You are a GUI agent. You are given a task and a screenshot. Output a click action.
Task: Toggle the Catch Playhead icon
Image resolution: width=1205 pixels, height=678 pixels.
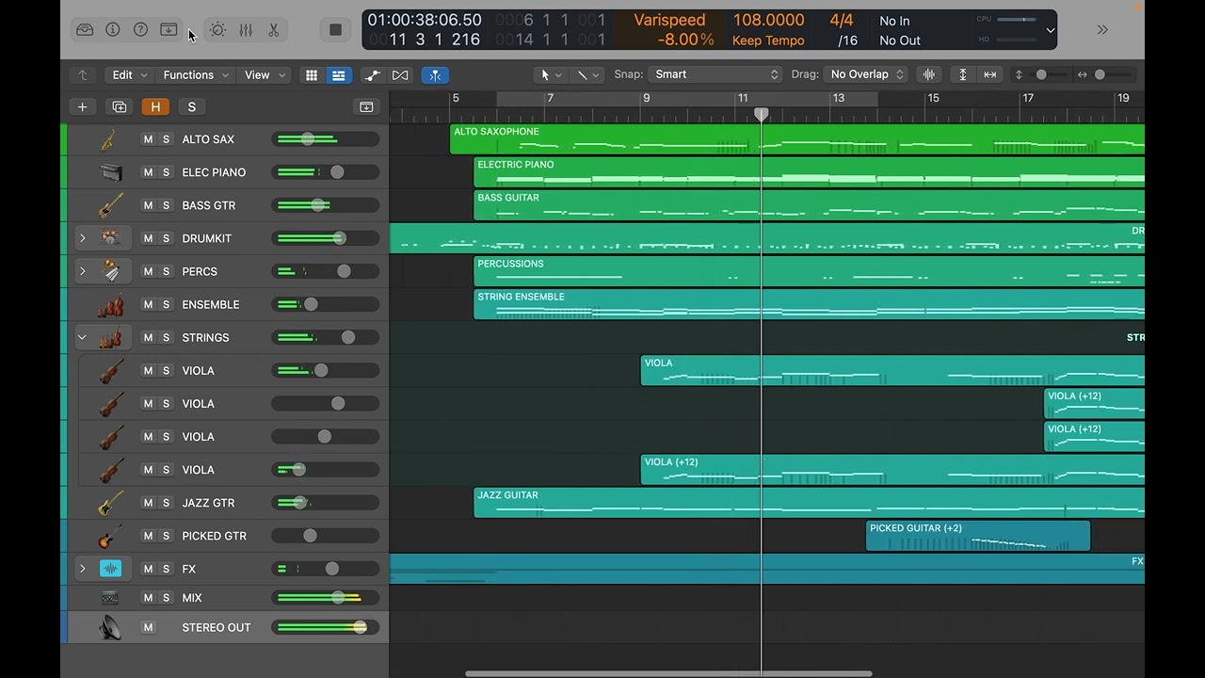[x=435, y=75]
